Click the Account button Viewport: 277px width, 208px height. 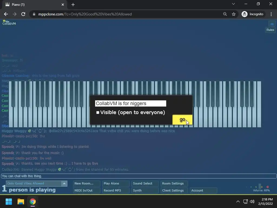click(203, 190)
